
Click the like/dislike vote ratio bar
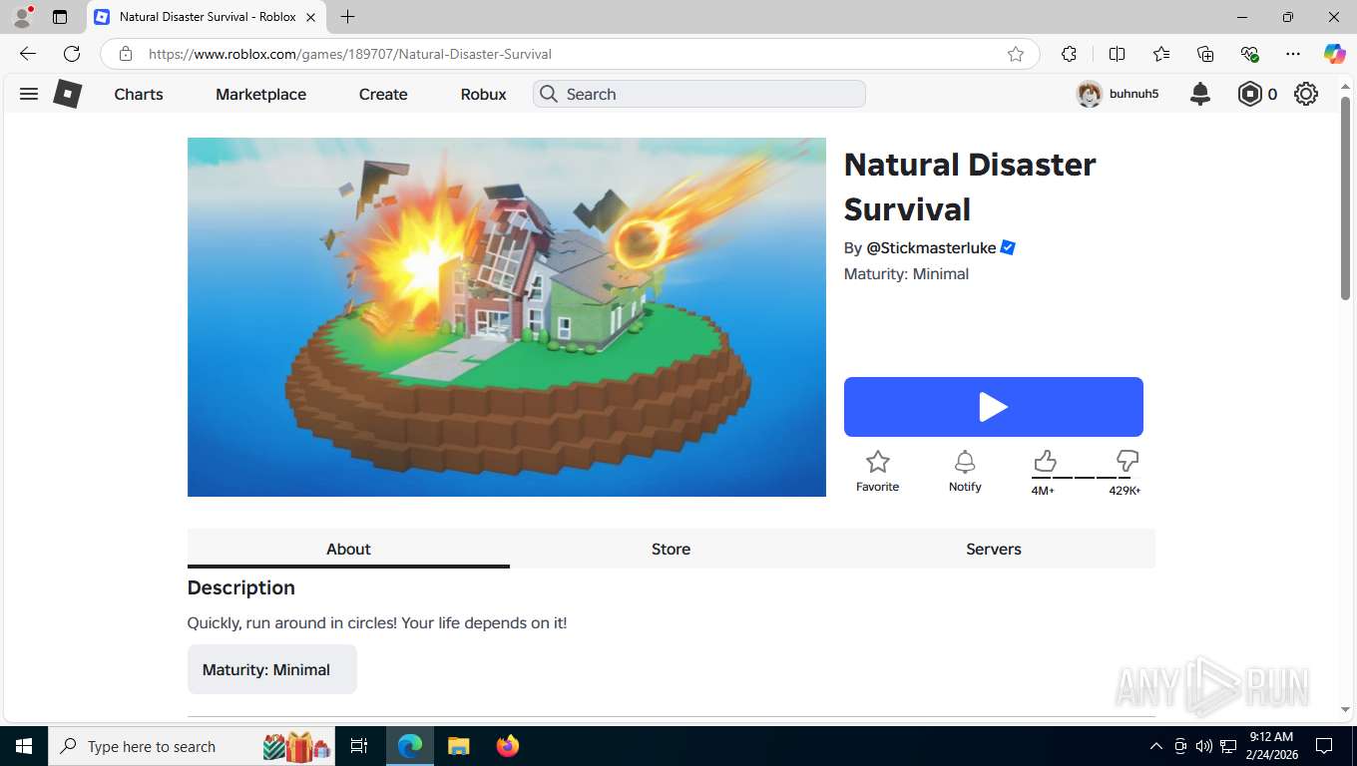coord(1086,478)
